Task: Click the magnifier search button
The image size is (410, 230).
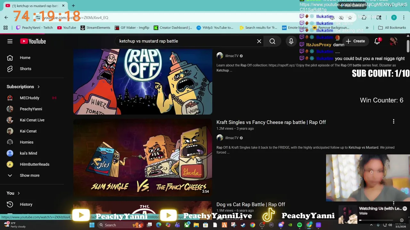Action: (272, 41)
